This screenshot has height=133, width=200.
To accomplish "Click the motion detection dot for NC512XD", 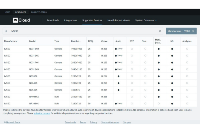I will (159, 69).
